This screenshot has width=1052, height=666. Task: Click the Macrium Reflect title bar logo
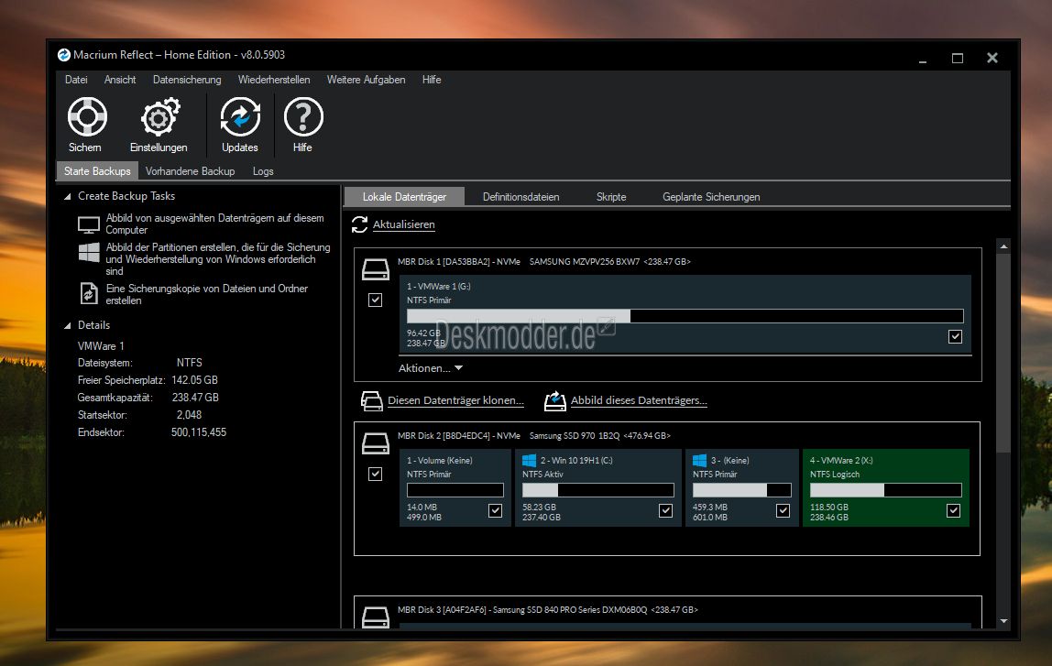click(64, 55)
